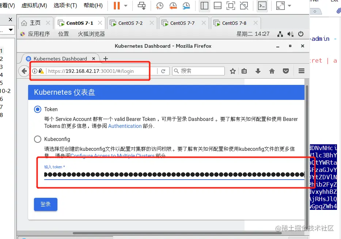Toggle Unity mode icon

click(244, 5)
